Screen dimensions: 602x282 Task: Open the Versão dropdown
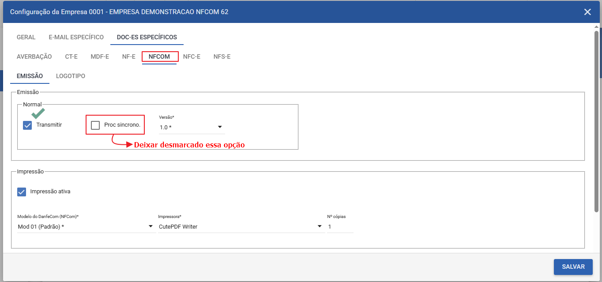(192, 127)
